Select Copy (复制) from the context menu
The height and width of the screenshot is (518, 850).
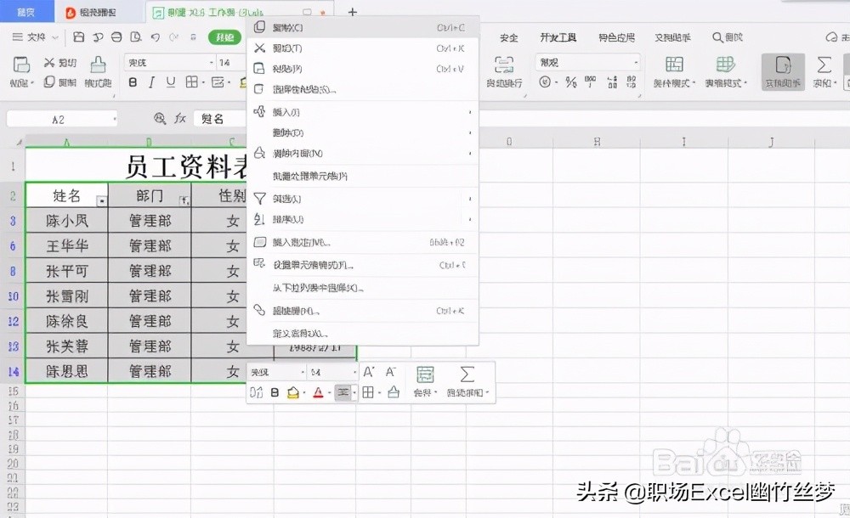(x=289, y=25)
